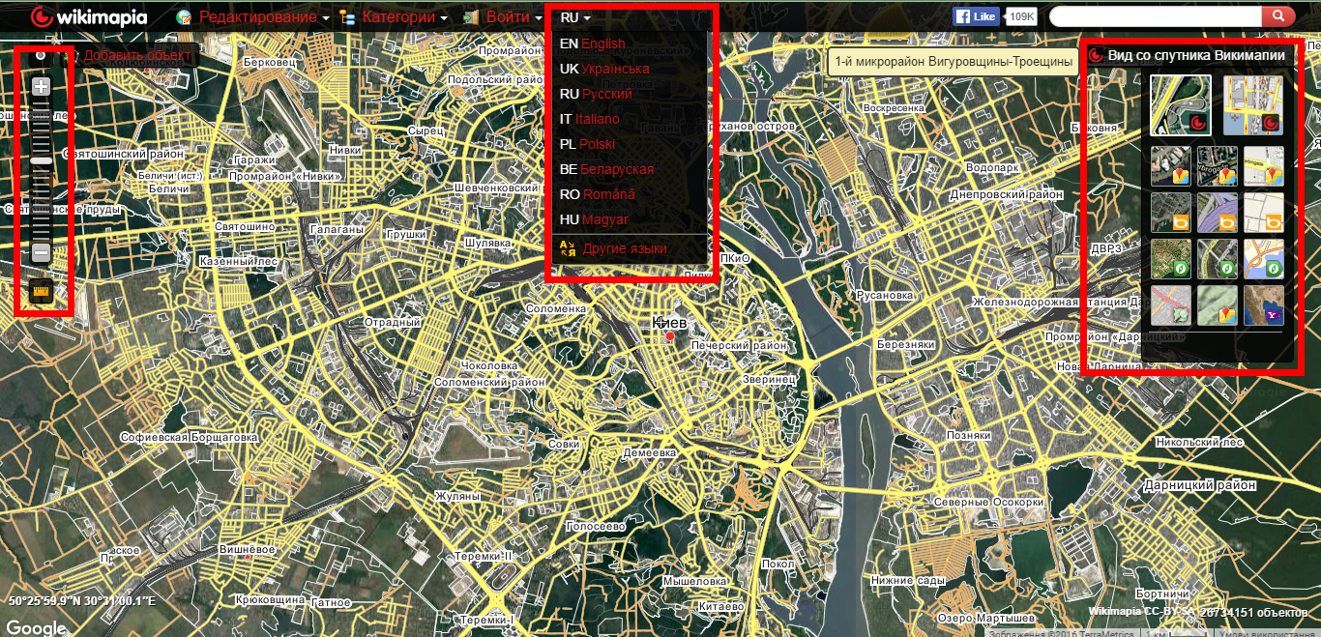
Task: Open the Редактирование dropdown menu
Action: [x=256, y=17]
